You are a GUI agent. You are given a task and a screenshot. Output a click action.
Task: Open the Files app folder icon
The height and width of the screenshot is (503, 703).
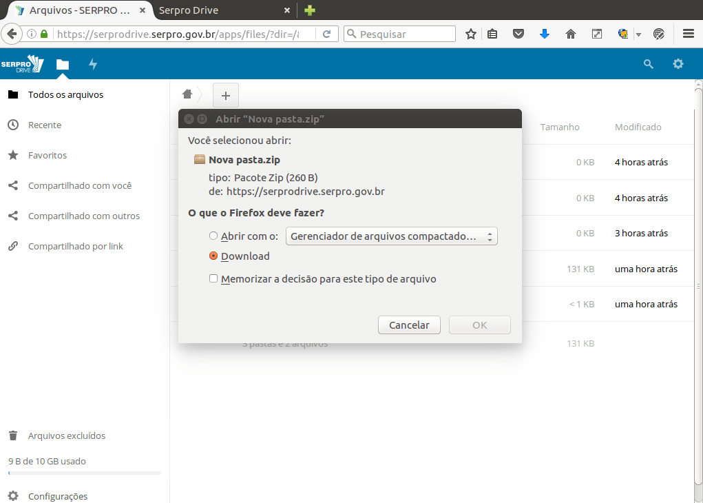[63, 64]
